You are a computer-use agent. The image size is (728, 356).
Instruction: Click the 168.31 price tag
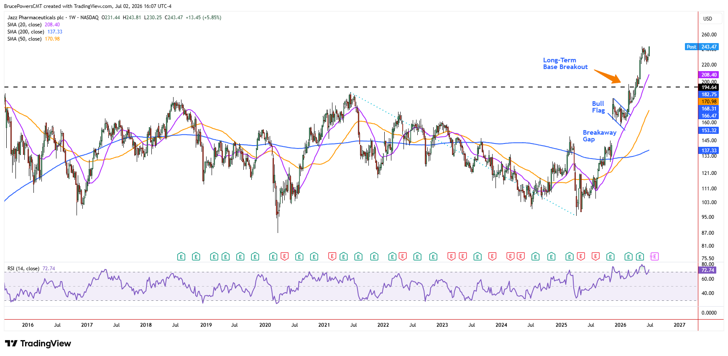pyautogui.click(x=709, y=109)
